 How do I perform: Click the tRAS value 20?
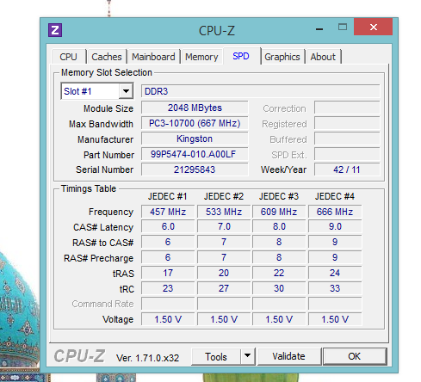coord(224,273)
